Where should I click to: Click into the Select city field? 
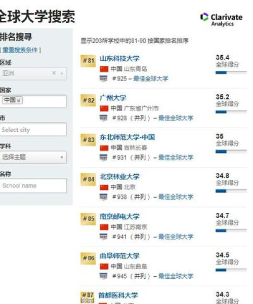(33, 130)
